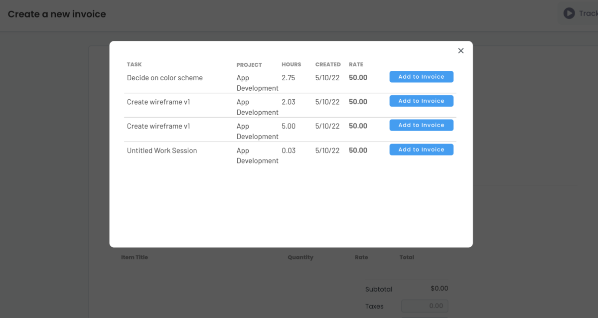Sort the list by RATE column
This screenshot has height=318, width=598.
[x=356, y=64]
